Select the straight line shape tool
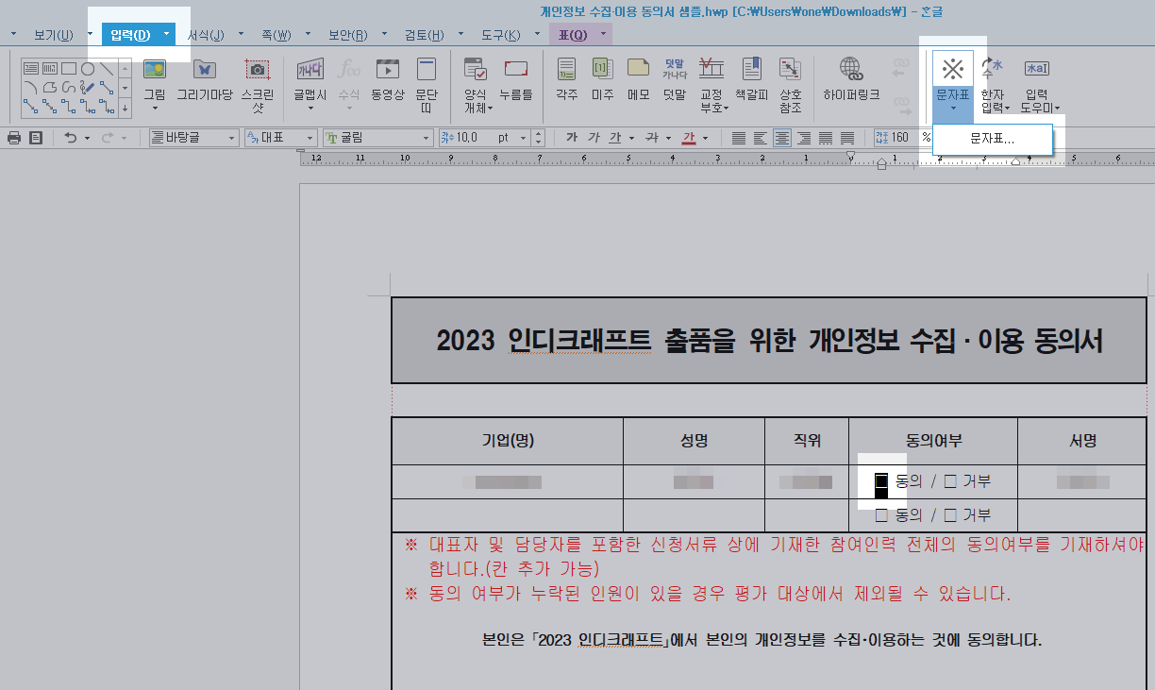This screenshot has width=1155, height=690. click(x=107, y=68)
